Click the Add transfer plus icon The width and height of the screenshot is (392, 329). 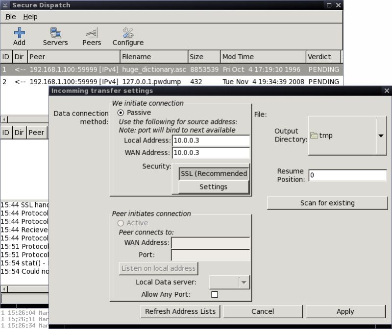click(20, 33)
